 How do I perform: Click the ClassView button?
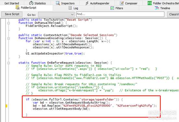(173, 14)
